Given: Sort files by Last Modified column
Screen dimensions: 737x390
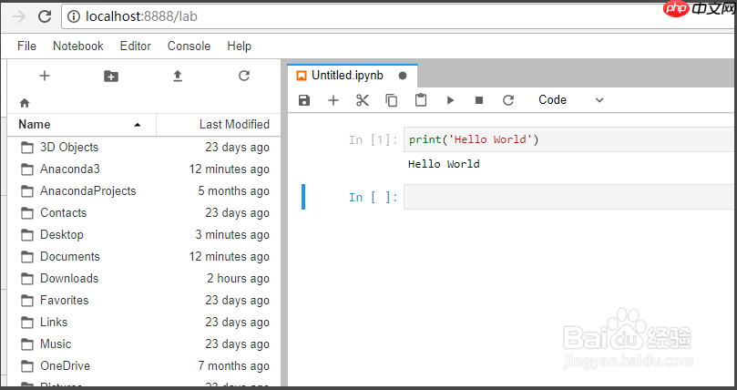Looking at the screenshot, I should (x=234, y=125).
